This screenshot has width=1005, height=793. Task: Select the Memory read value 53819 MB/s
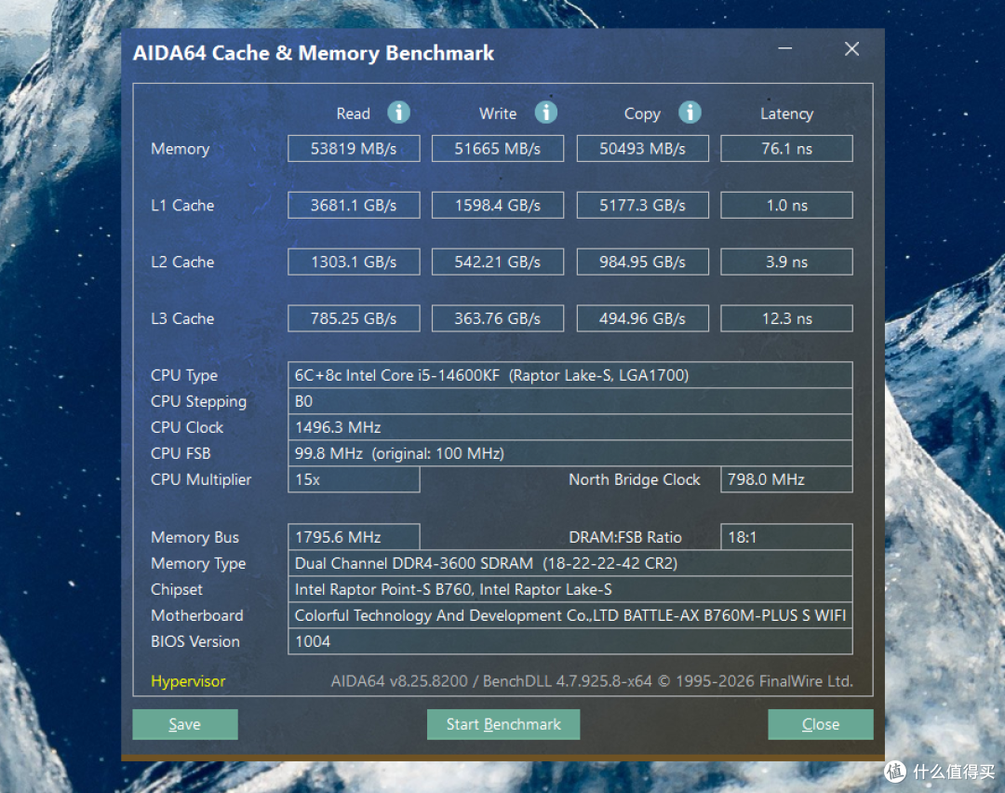(354, 149)
